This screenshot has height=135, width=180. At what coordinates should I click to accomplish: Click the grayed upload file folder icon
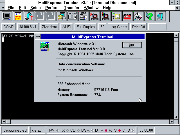coord(40,16)
